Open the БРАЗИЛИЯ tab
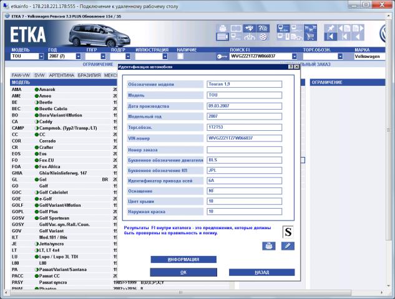 pyautogui.click(x=89, y=75)
